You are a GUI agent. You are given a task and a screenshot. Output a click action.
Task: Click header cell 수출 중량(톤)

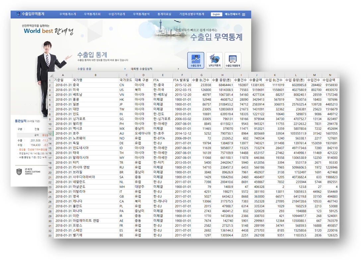(222, 80)
